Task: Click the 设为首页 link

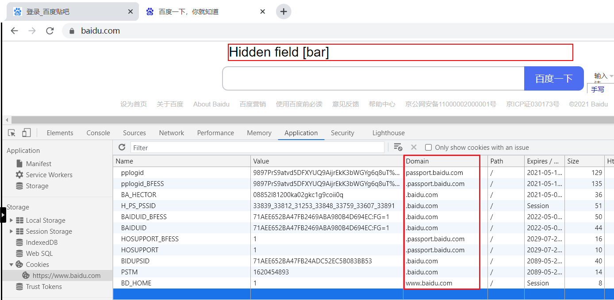Action: pyautogui.click(x=134, y=104)
